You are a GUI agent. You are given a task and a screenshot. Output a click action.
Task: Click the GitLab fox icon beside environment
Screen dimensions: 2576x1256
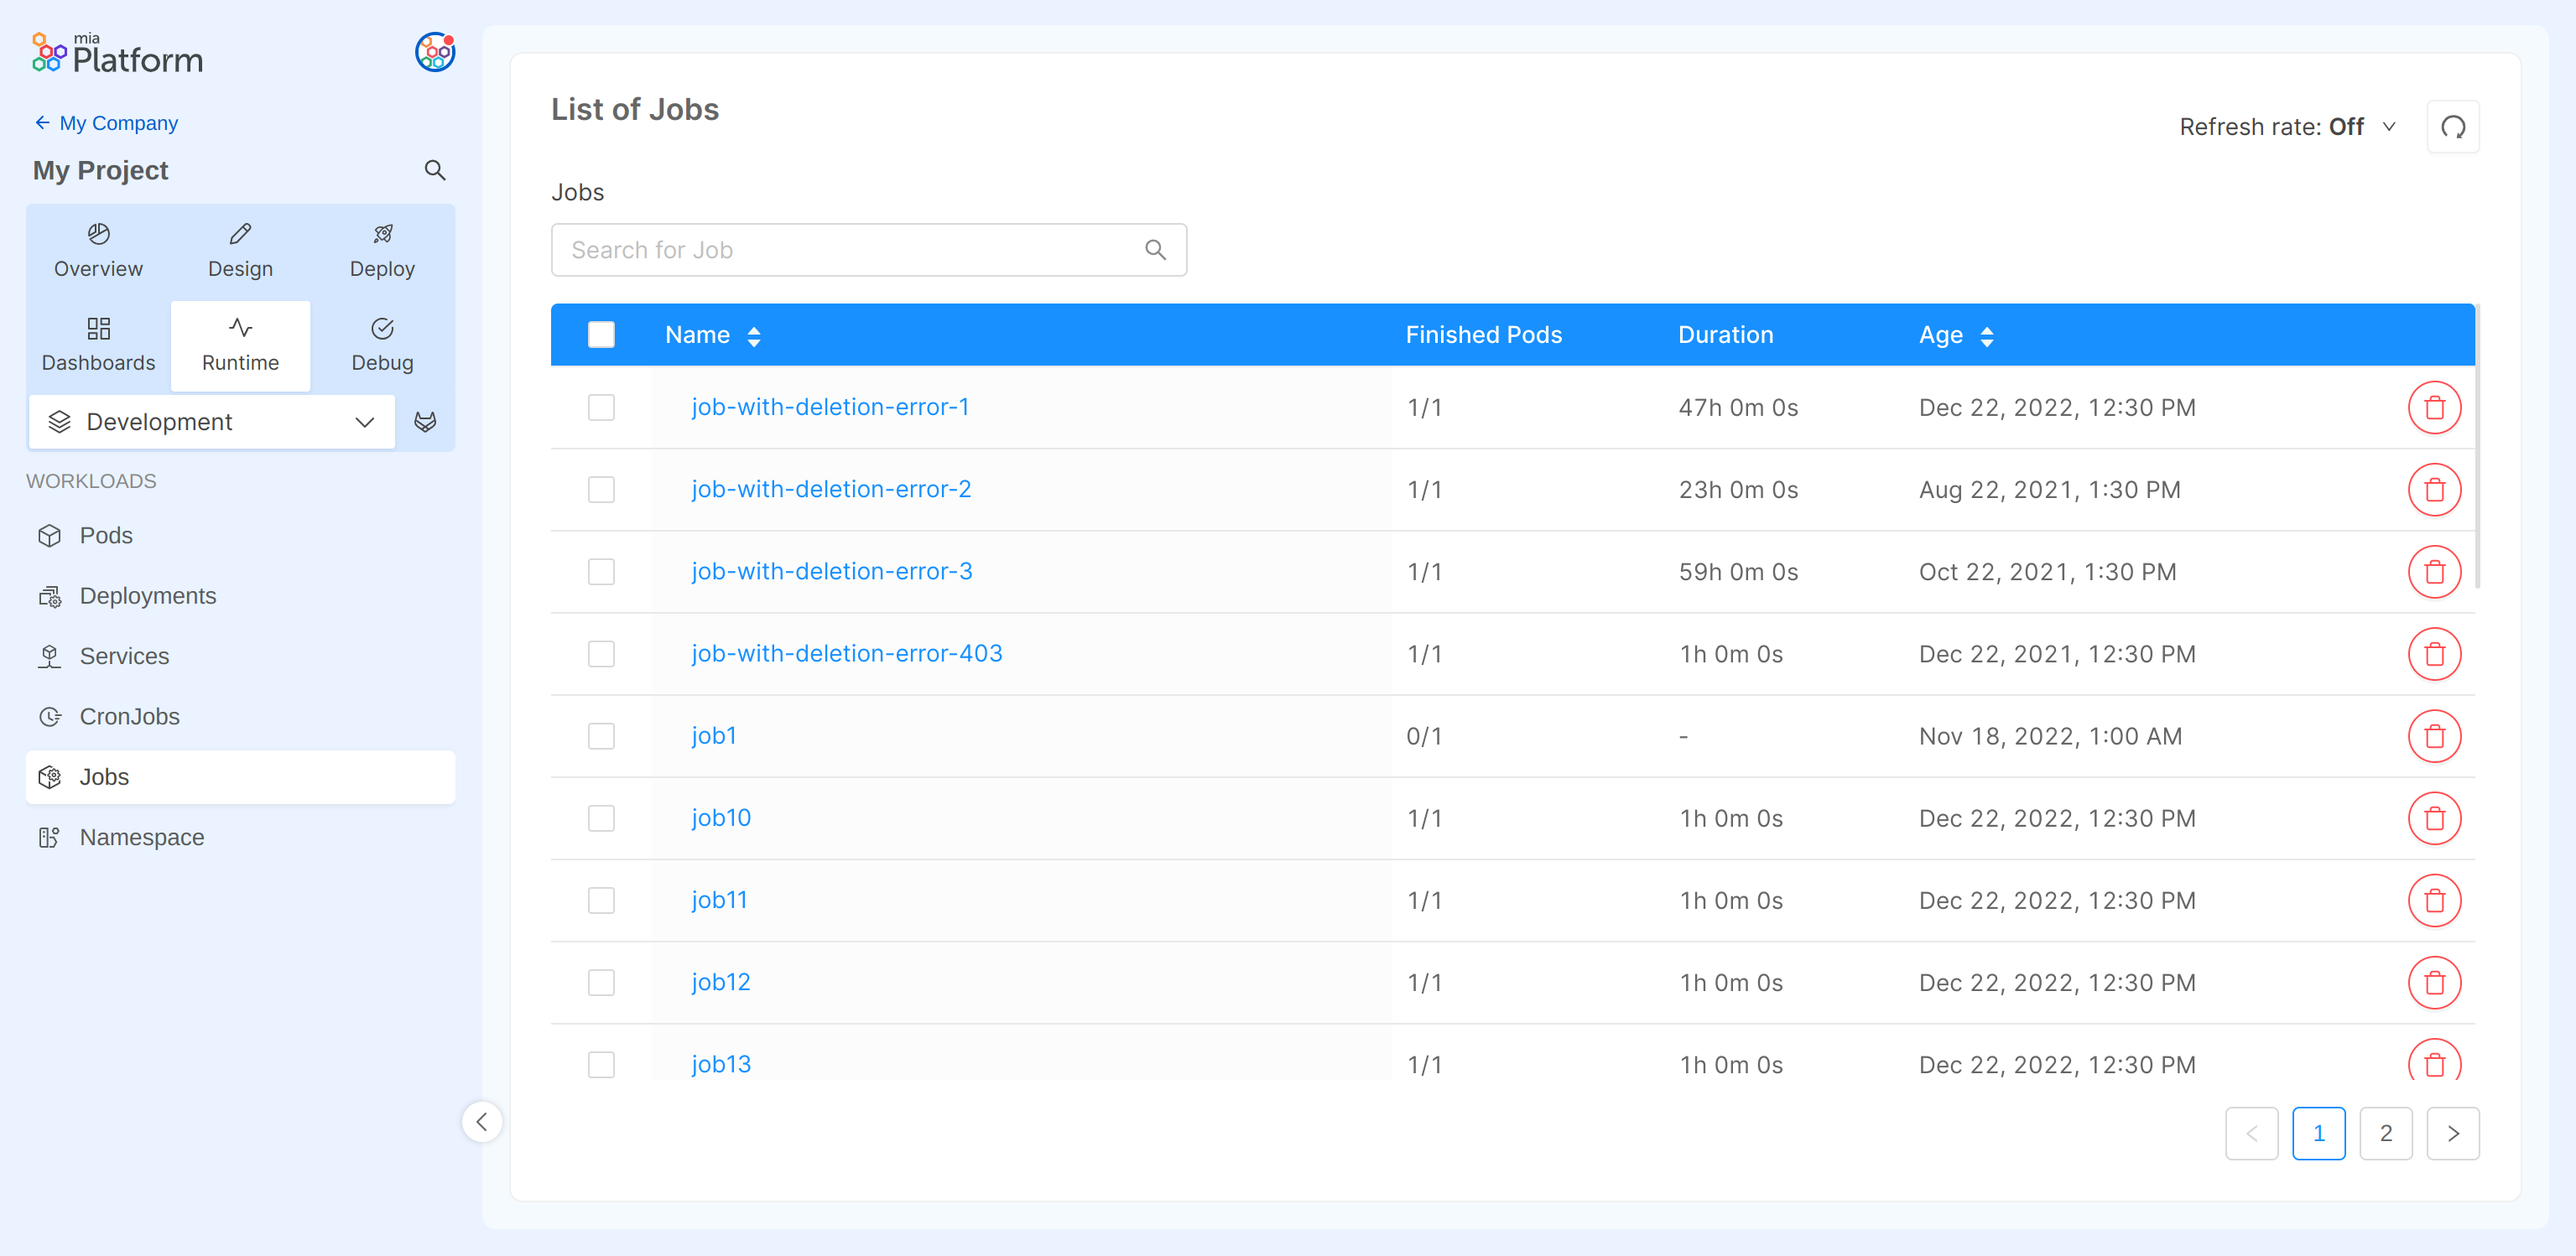(425, 422)
